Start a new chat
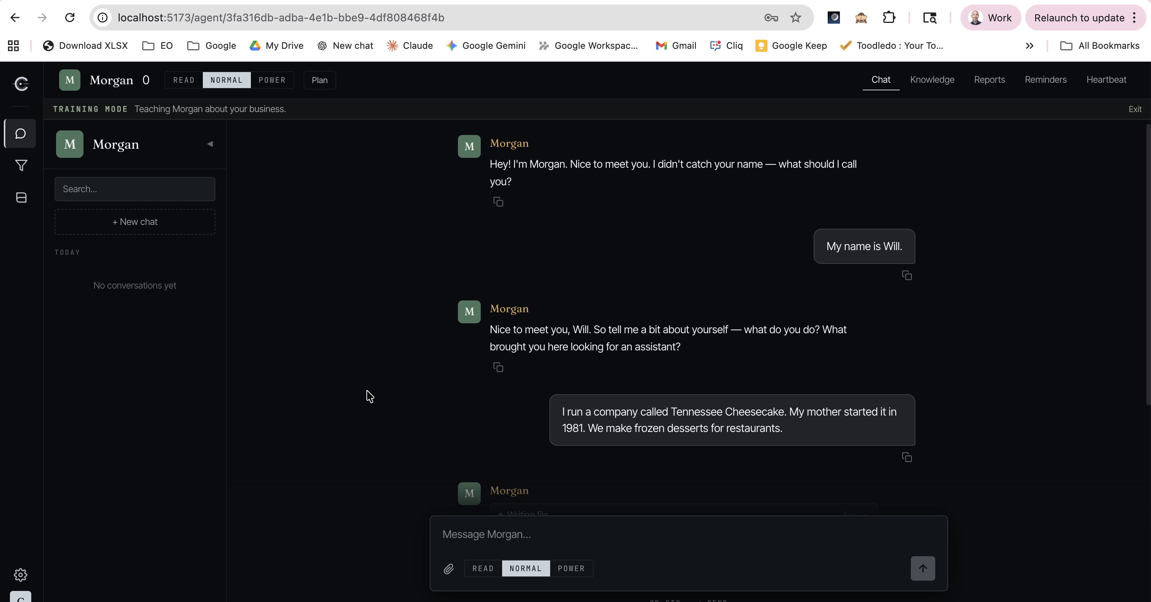Image resolution: width=1151 pixels, height=602 pixels. 135,222
